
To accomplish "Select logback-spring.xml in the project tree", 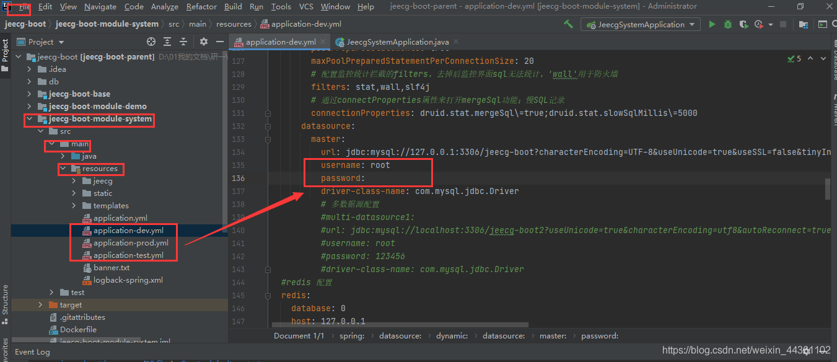I will coord(128,280).
